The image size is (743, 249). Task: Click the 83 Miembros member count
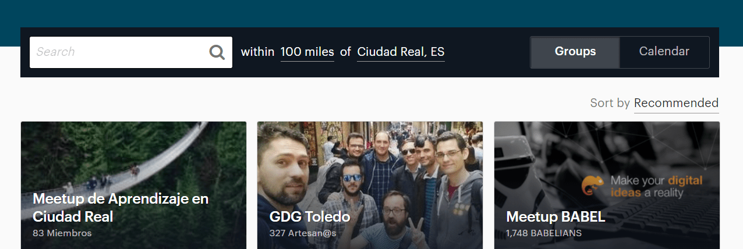(62, 233)
